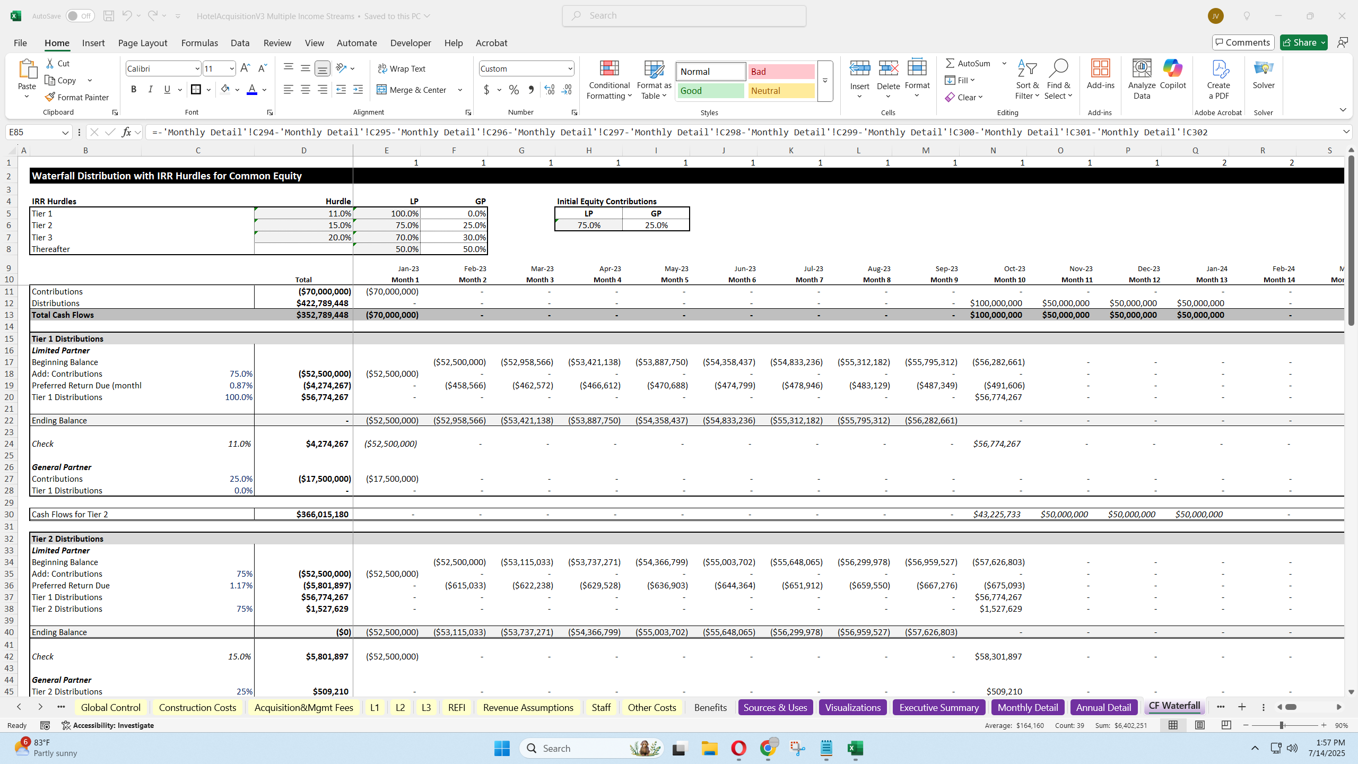Click inside the search box
The height and width of the screenshot is (764, 1358).
(683, 15)
